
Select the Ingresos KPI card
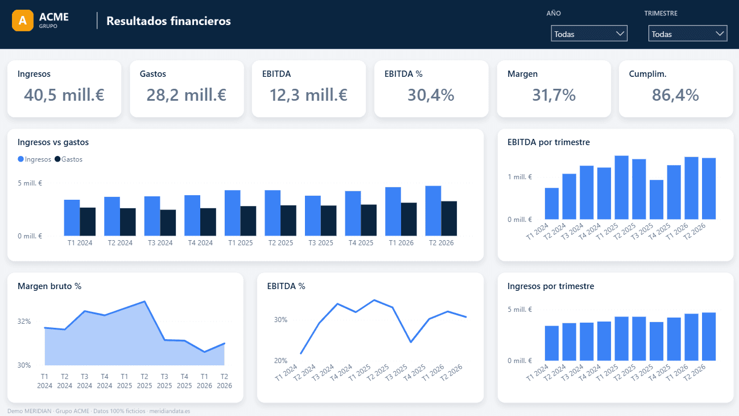[64, 89]
